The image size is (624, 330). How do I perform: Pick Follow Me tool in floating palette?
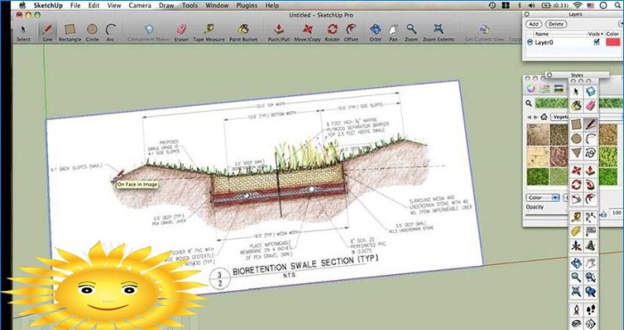pyautogui.click(x=590, y=185)
